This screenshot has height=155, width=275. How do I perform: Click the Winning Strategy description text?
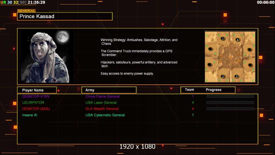[139, 42]
